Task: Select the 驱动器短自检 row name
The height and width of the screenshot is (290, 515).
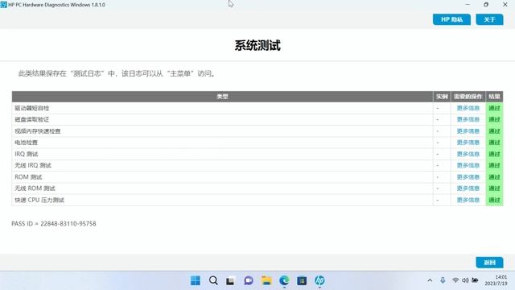Action: click(32, 108)
